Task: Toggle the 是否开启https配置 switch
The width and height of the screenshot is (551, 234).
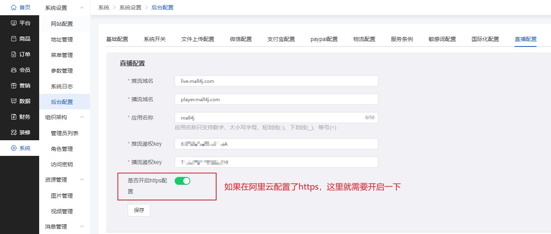Action: click(182, 180)
